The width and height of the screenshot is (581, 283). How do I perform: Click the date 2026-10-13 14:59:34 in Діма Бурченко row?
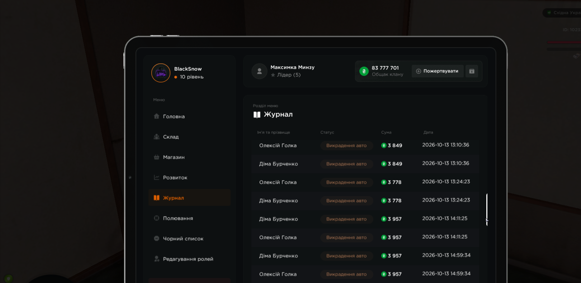(x=447, y=255)
